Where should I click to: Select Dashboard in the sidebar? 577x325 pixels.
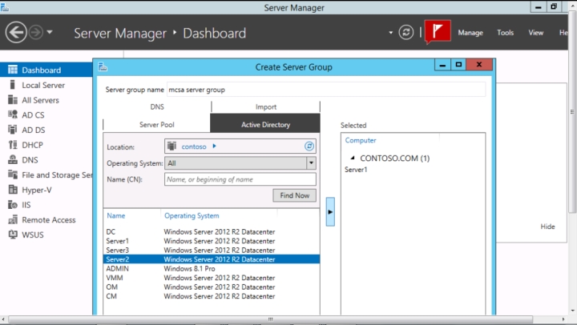(46, 70)
